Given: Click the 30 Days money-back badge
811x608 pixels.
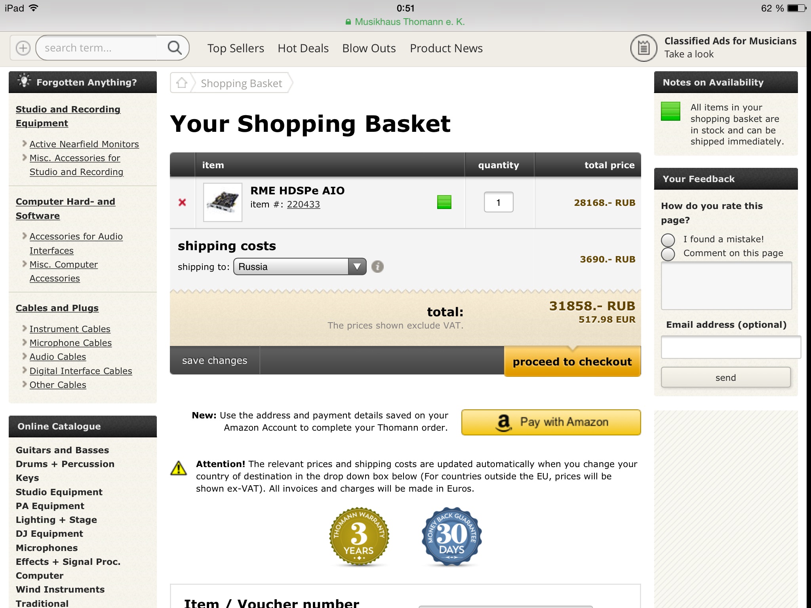Looking at the screenshot, I should [451, 537].
